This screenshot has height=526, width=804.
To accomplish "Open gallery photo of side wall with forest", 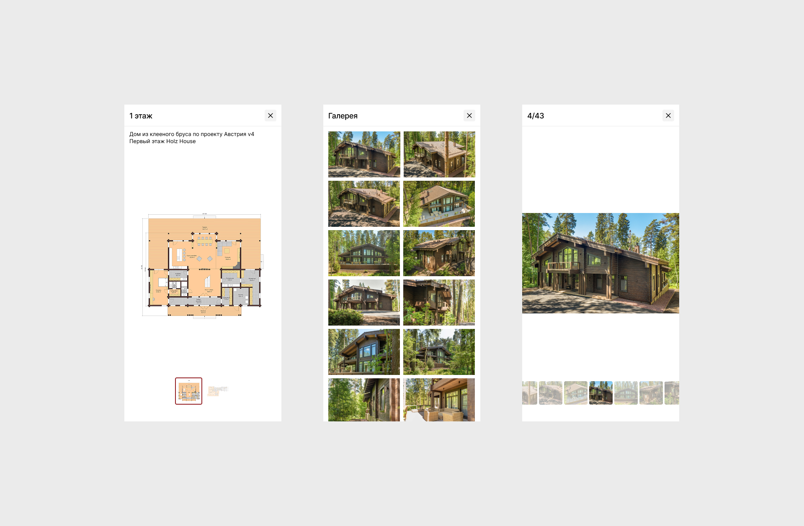I will pyautogui.click(x=364, y=400).
